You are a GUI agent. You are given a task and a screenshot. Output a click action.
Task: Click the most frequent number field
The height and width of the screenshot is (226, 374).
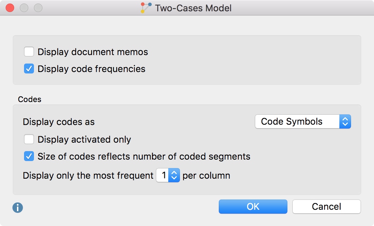(x=163, y=175)
